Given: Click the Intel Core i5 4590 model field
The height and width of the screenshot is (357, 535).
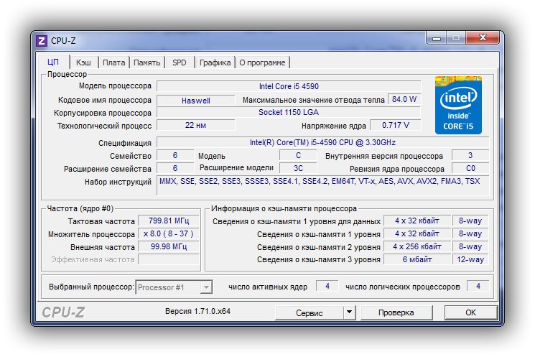Looking at the screenshot, I should pyautogui.click(x=289, y=86).
